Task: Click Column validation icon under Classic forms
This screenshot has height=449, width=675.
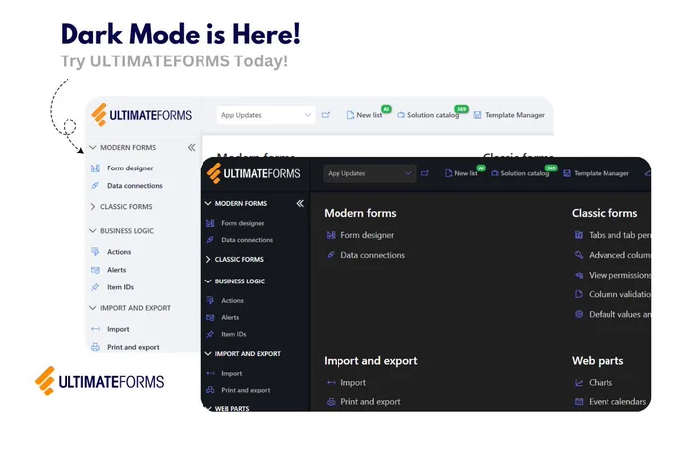Action: point(579,294)
